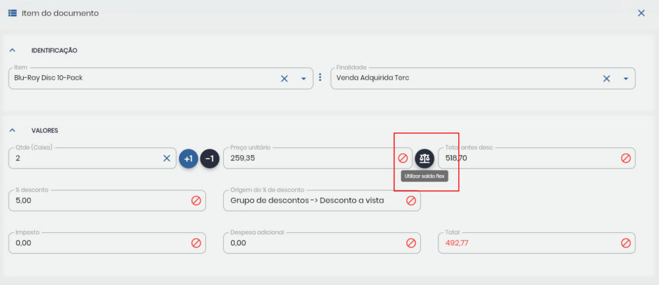Clear the Qtde (Caixa) quantity value
This screenshot has height=285, width=659.
click(166, 158)
